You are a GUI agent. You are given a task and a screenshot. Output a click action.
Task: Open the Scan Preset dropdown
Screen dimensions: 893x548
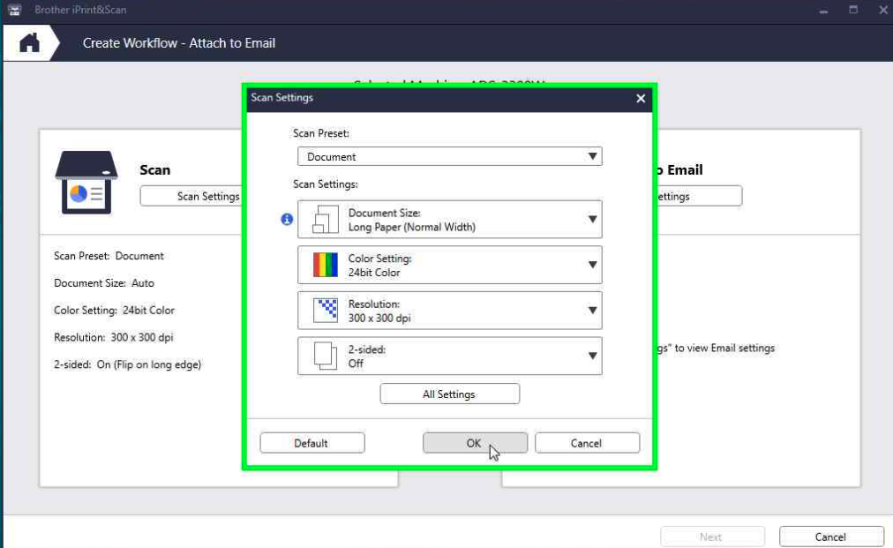tap(449, 157)
